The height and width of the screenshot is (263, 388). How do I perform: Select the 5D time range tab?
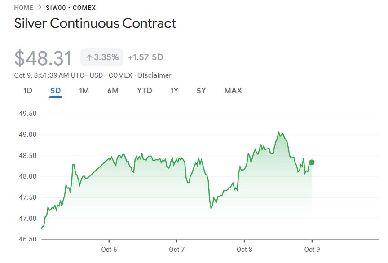56,91
